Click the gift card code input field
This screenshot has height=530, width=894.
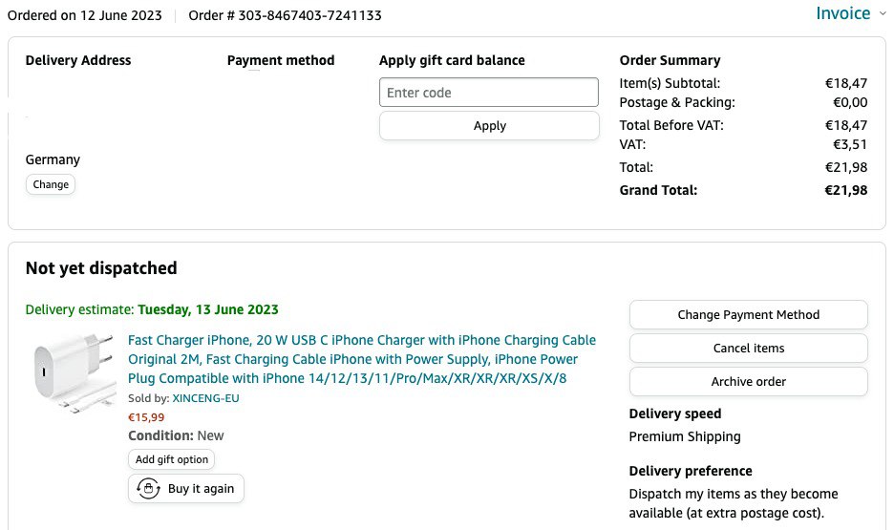(489, 93)
